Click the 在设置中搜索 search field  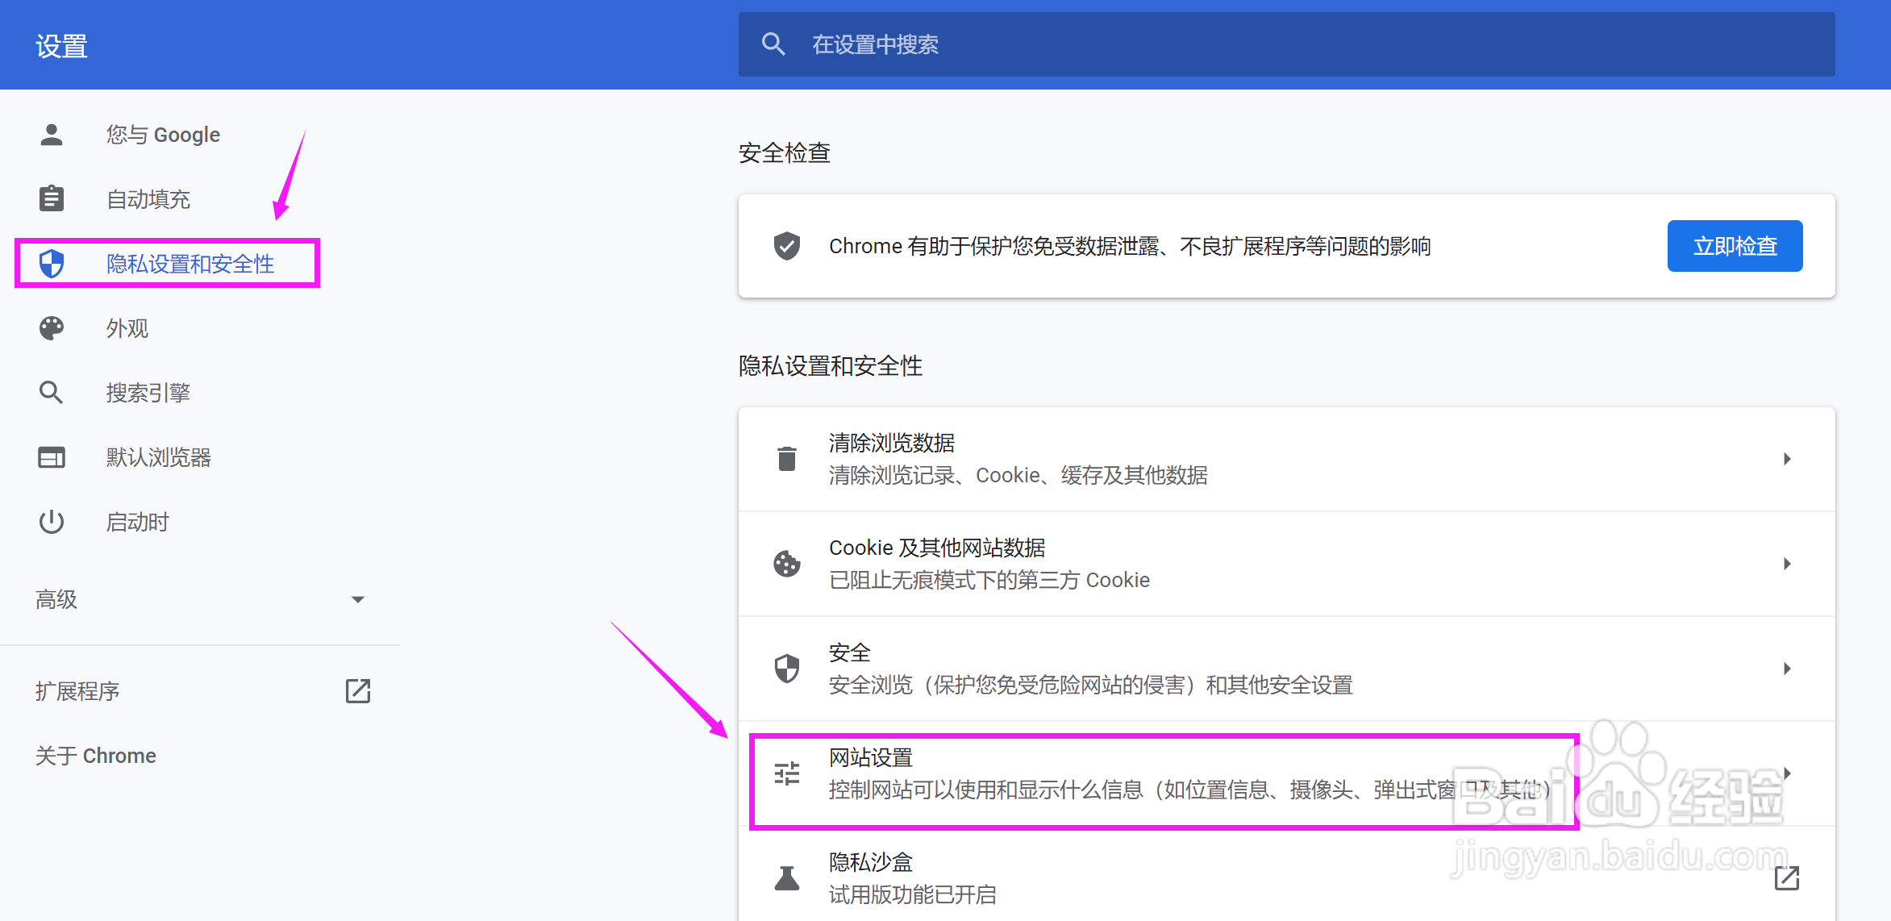click(1286, 44)
